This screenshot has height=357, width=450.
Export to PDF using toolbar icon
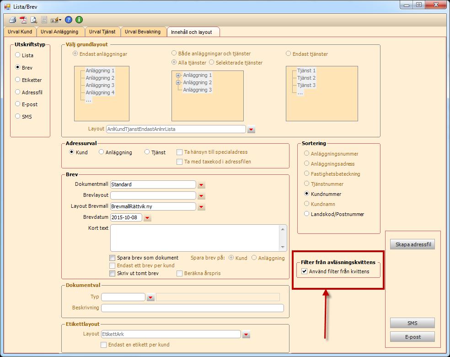pos(23,20)
